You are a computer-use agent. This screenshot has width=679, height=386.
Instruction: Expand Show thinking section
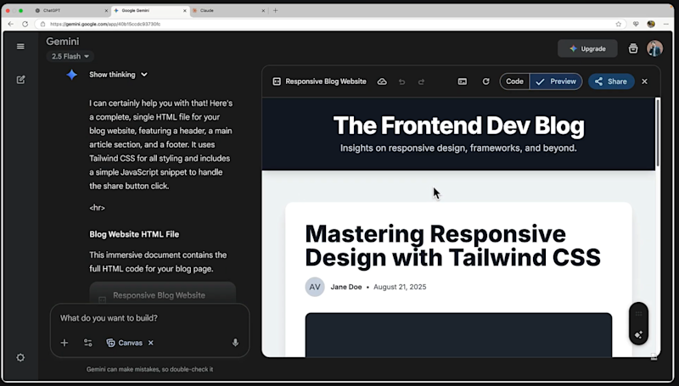point(118,75)
